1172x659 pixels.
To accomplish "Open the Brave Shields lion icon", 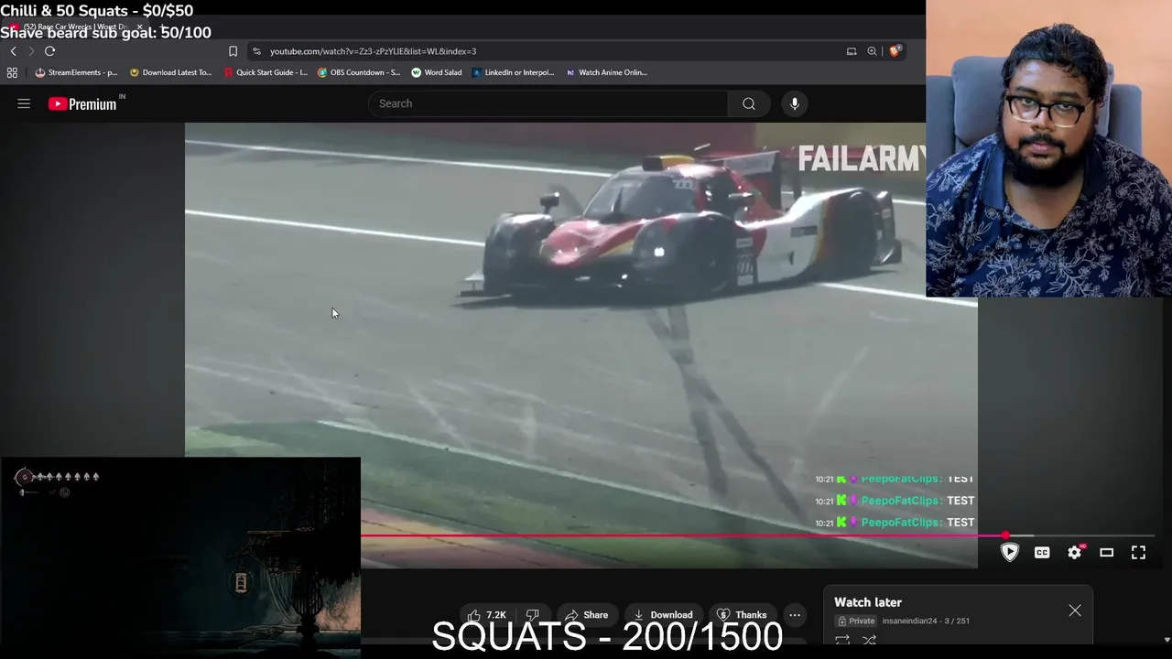I will pos(895,51).
